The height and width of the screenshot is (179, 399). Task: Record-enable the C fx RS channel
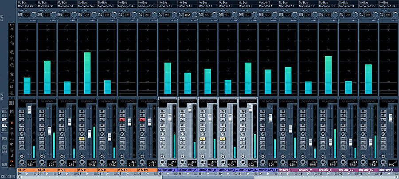142,162
